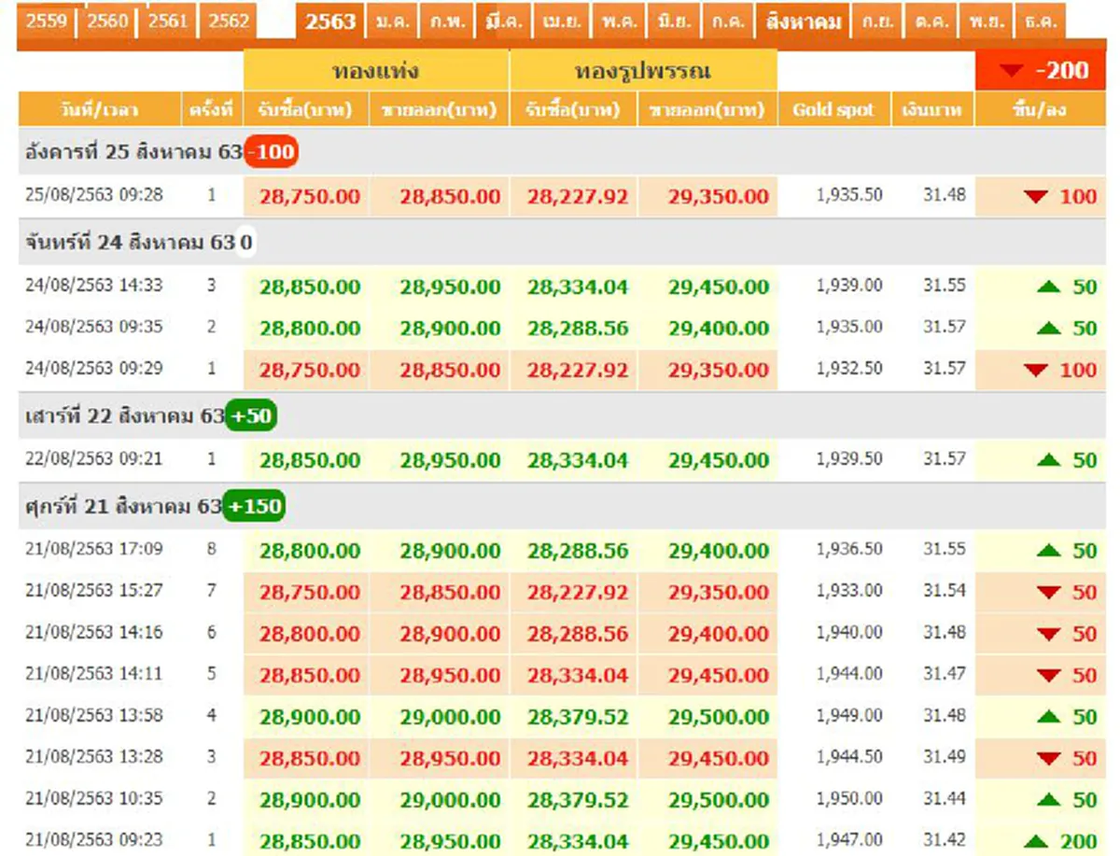
Task: Choose the ก.ค. month tab
Action: pos(729,21)
